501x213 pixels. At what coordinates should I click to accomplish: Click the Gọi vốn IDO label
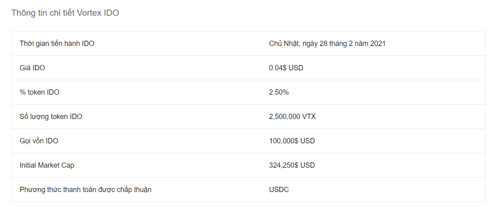tap(39, 141)
